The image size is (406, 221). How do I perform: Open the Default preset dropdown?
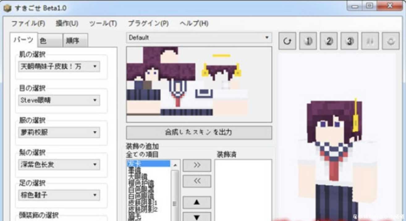pyautogui.click(x=199, y=38)
